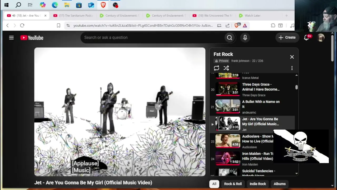Toggle loop playlist

[x=216, y=68]
